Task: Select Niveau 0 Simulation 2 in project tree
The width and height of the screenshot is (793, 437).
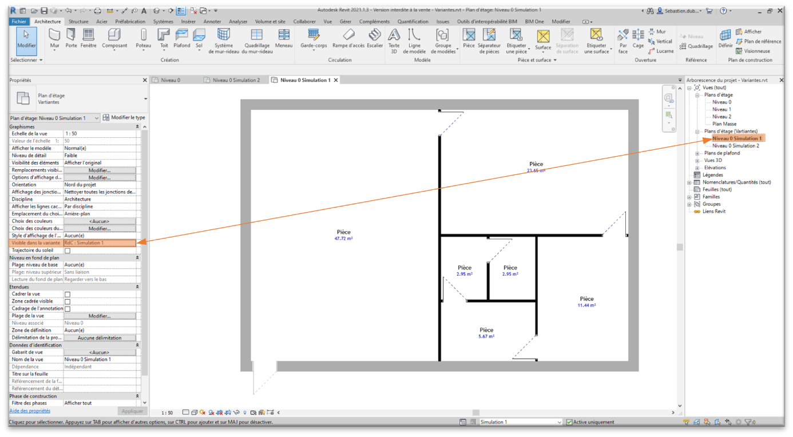Action: [x=735, y=146]
